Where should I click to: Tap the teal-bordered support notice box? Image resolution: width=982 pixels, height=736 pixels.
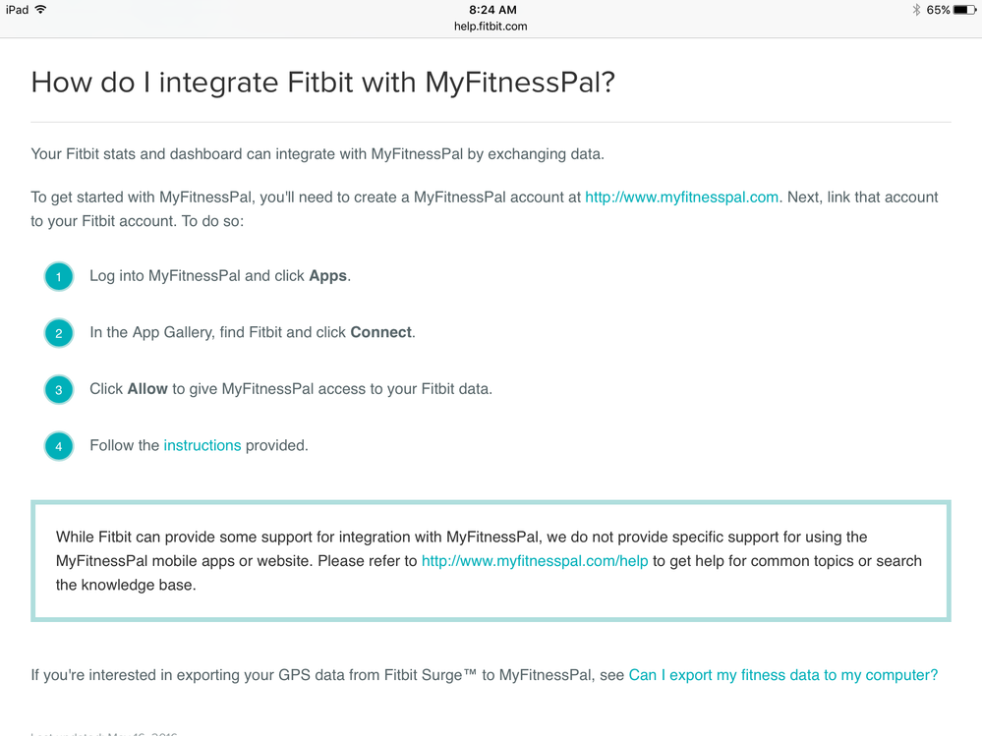coord(491,561)
